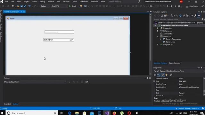Open the Project menu
The width and height of the screenshot is (205, 115).
[26, 2]
